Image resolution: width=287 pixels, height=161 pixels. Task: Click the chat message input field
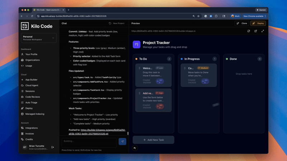[89, 142]
